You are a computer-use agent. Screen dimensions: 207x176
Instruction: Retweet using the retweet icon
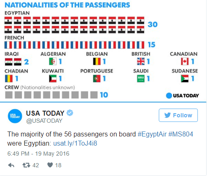coord(26,165)
